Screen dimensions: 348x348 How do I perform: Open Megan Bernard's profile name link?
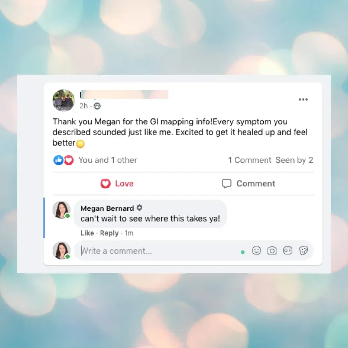107,208
